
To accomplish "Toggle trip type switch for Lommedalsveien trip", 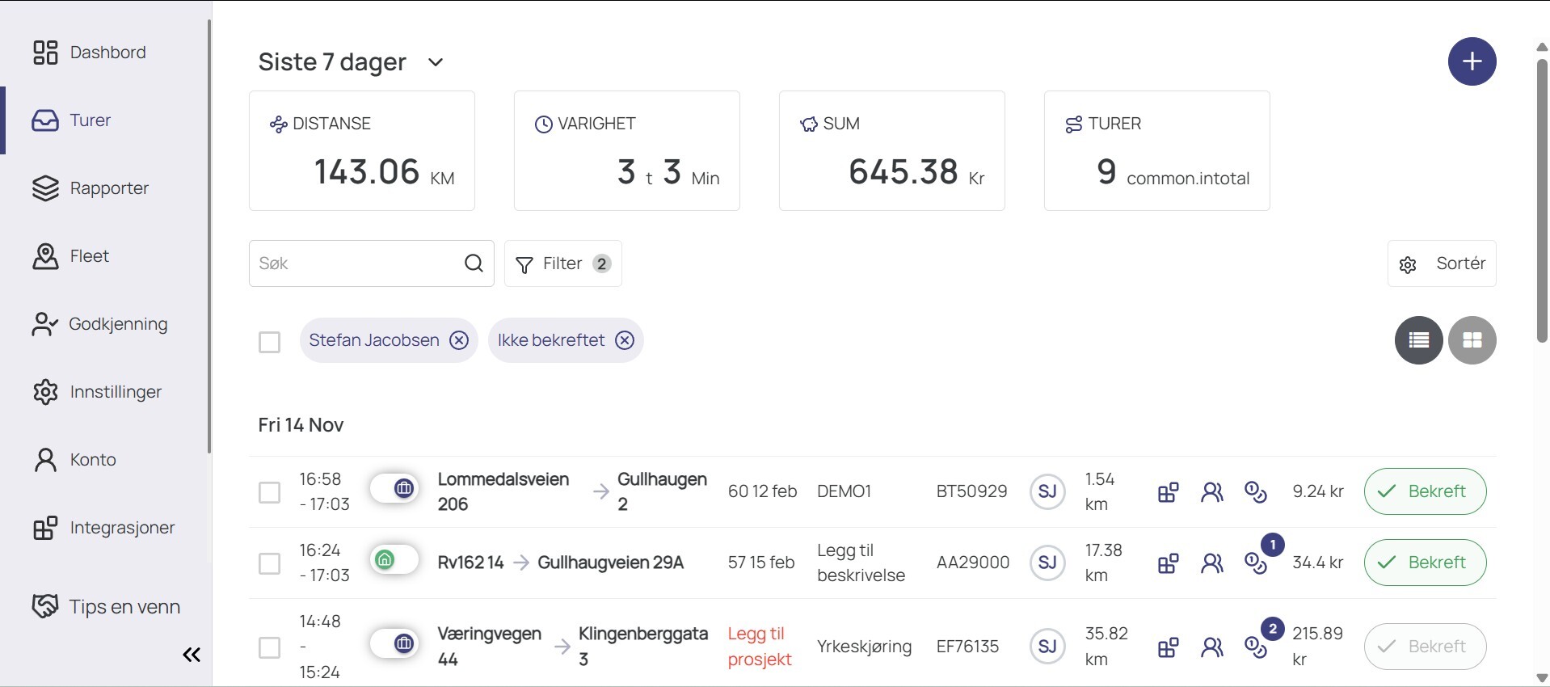I will click(394, 489).
